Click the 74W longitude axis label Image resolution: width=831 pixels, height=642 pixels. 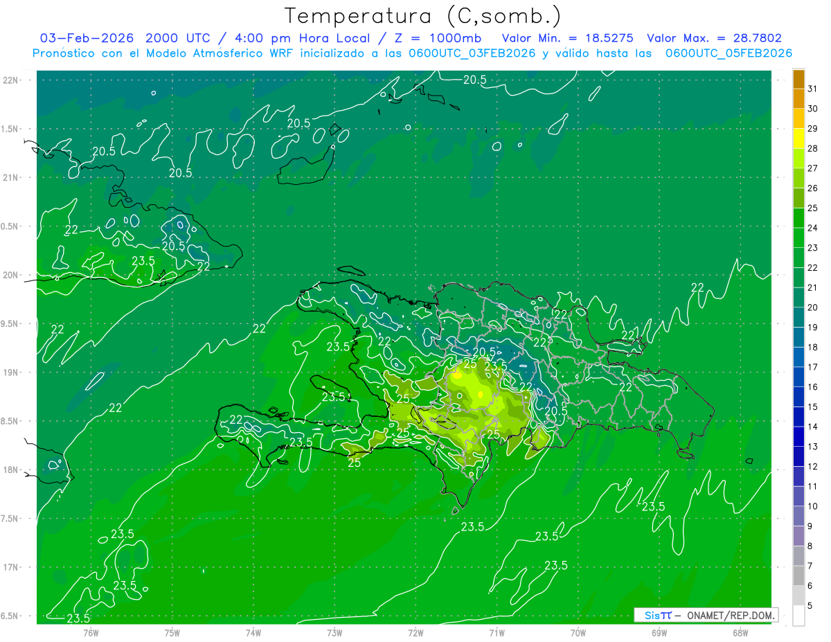253,633
